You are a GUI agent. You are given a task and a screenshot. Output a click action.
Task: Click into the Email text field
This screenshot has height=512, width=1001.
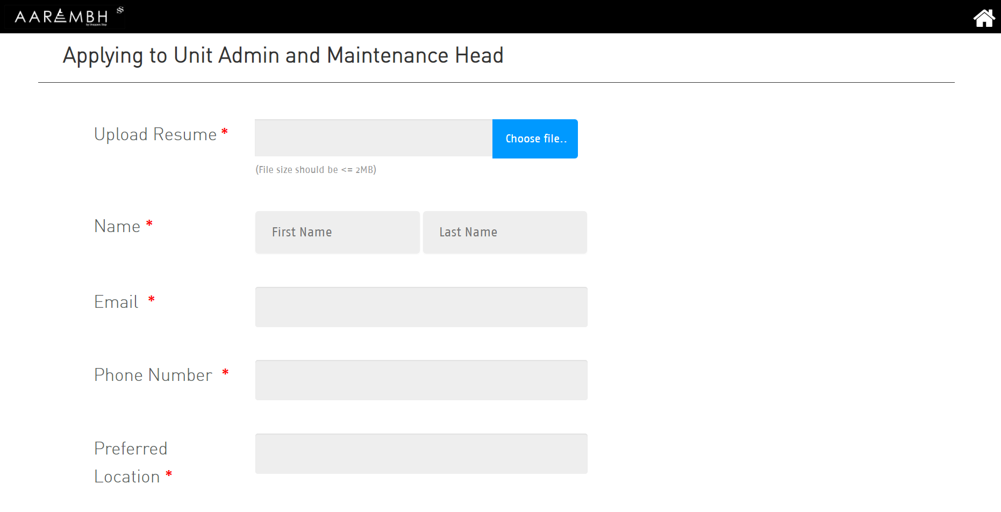[421, 307]
